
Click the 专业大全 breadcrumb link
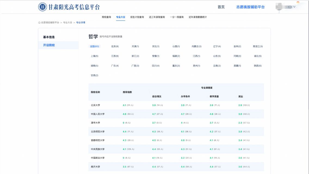click(x=67, y=23)
